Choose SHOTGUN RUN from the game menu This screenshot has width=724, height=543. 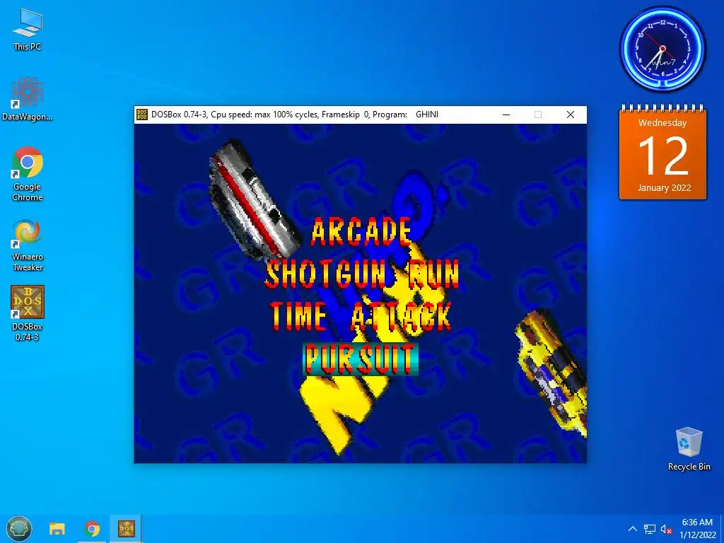pos(363,274)
